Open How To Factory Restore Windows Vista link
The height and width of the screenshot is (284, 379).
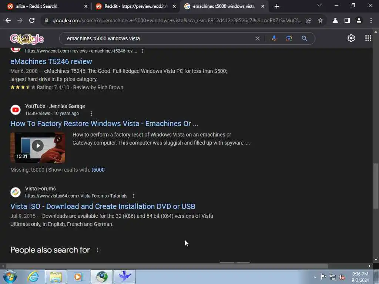[104, 124]
